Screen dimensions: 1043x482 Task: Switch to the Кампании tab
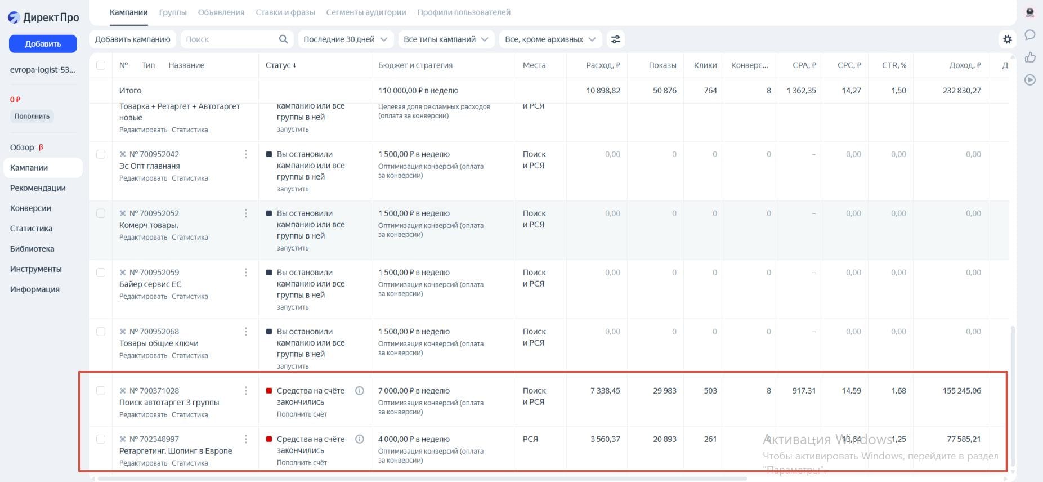pos(129,12)
